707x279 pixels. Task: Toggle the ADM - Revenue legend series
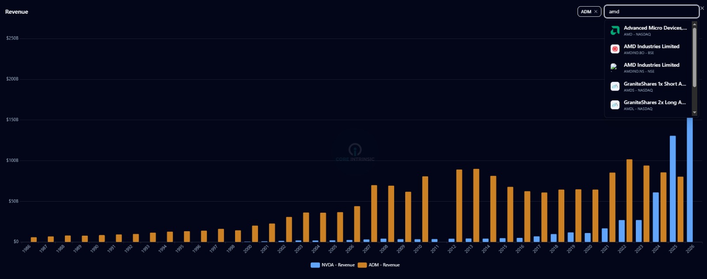(379, 265)
